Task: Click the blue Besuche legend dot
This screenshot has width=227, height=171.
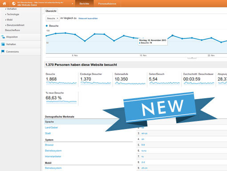Action: 47,26
